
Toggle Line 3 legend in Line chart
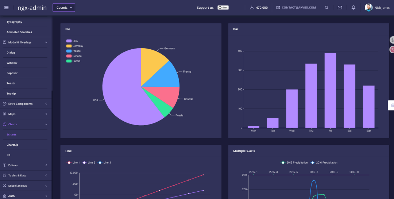coord(104,163)
